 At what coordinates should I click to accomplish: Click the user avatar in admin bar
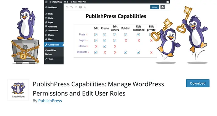(x=167, y=2)
